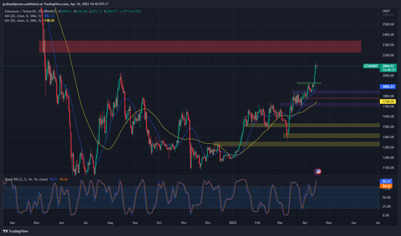Click the 2500.00 price axis label
This screenshot has width=401, height=236.
[x=388, y=24]
